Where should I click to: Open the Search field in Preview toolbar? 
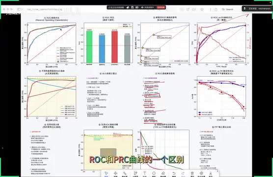pos(227,9)
